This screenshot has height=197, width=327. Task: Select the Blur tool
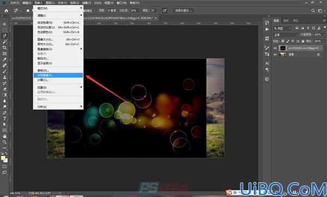point(4,101)
